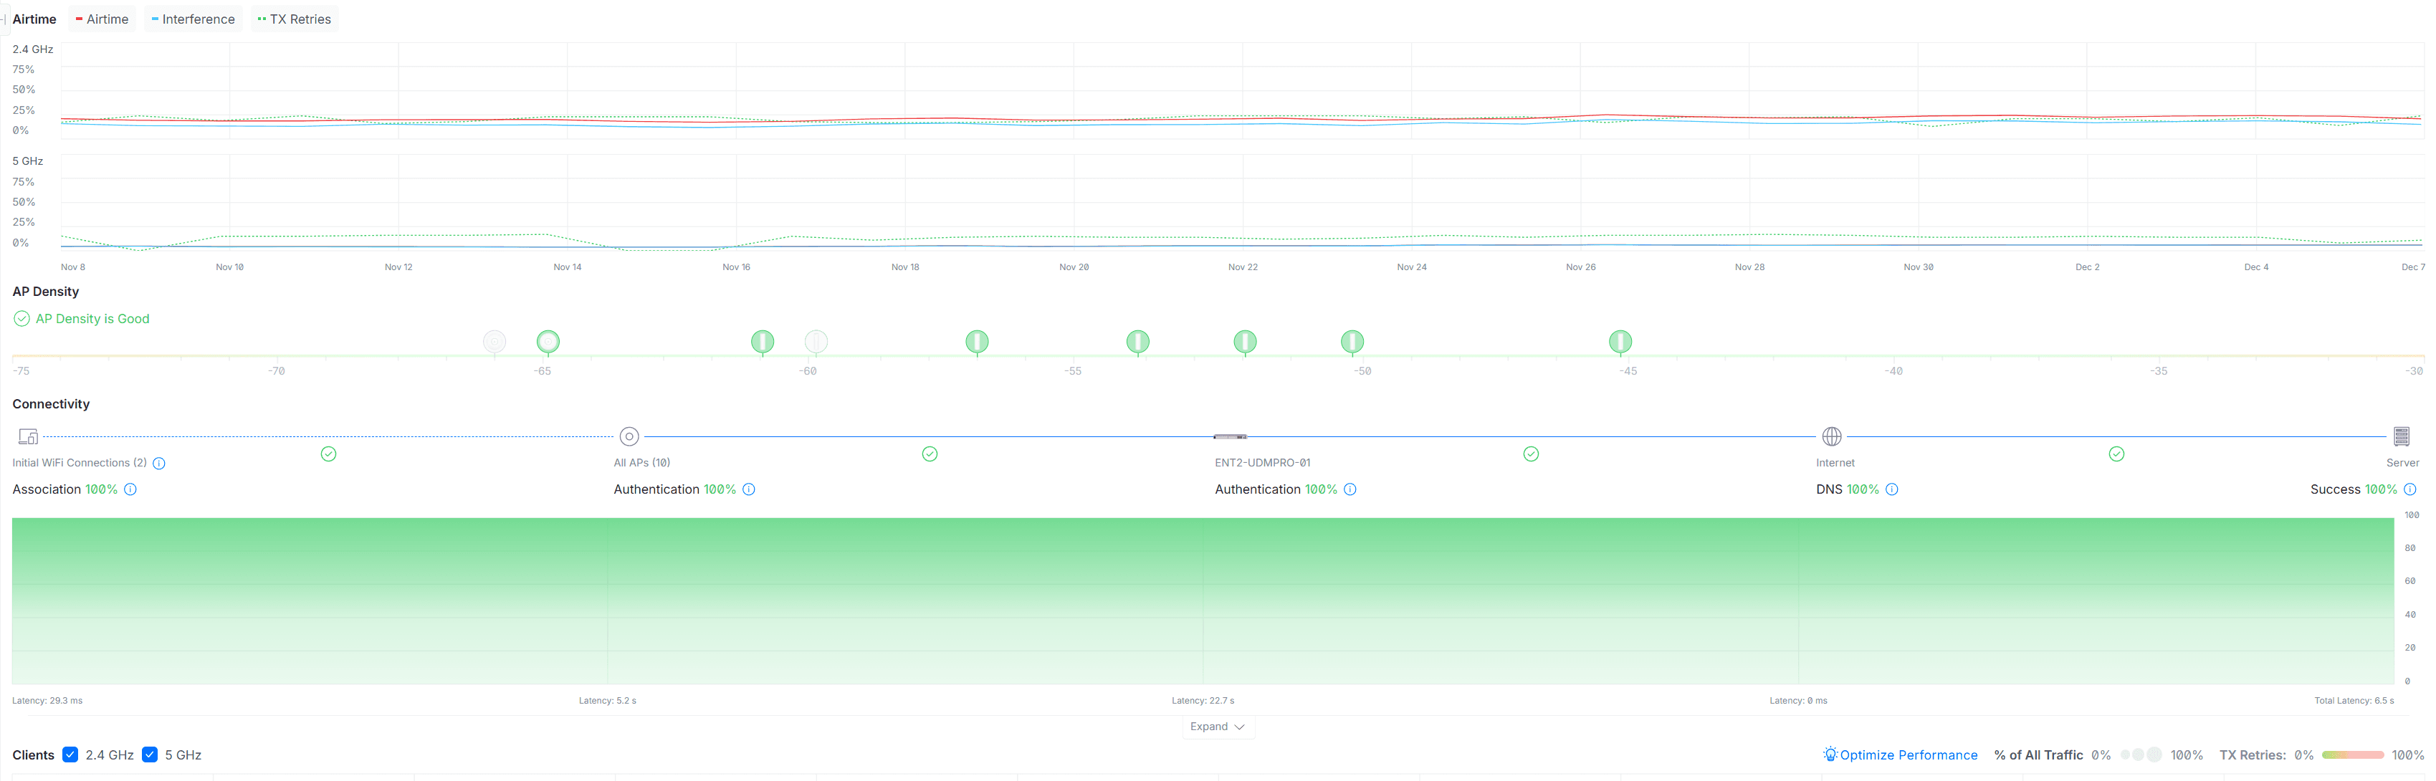Viewport: 2436px width, 781px height.
Task: Click info icon next to Association 100%
Action: tap(130, 490)
